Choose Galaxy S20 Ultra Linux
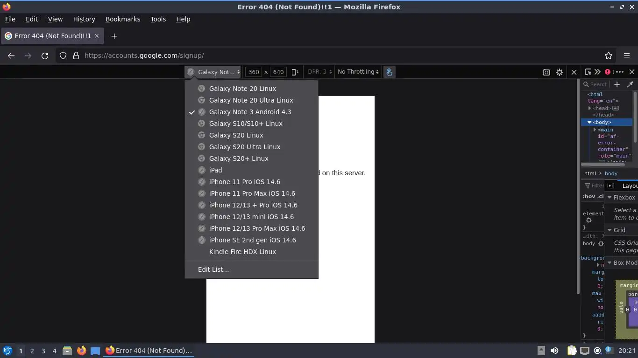This screenshot has width=638, height=358. (251, 147)
